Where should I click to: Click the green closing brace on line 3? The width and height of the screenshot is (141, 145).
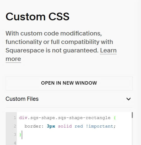20,135
